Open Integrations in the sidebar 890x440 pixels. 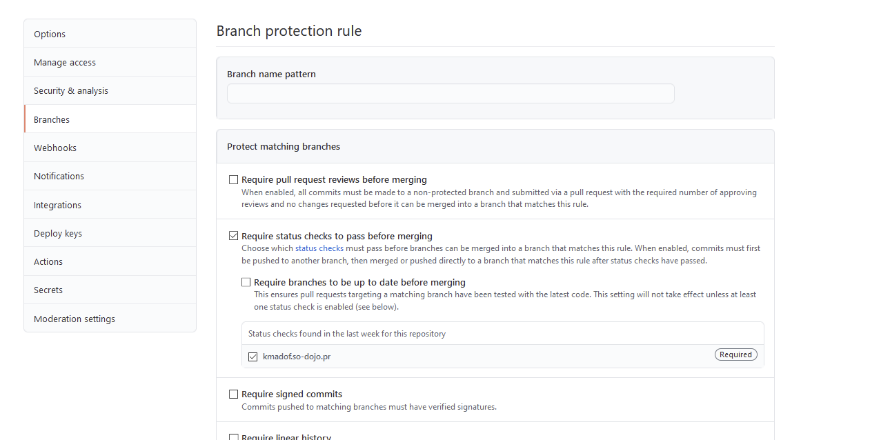pyautogui.click(x=57, y=205)
